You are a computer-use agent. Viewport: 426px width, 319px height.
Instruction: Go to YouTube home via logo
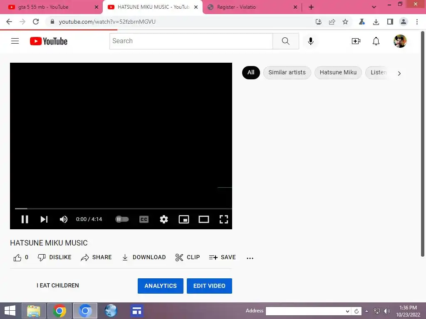click(x=49, y=41)
